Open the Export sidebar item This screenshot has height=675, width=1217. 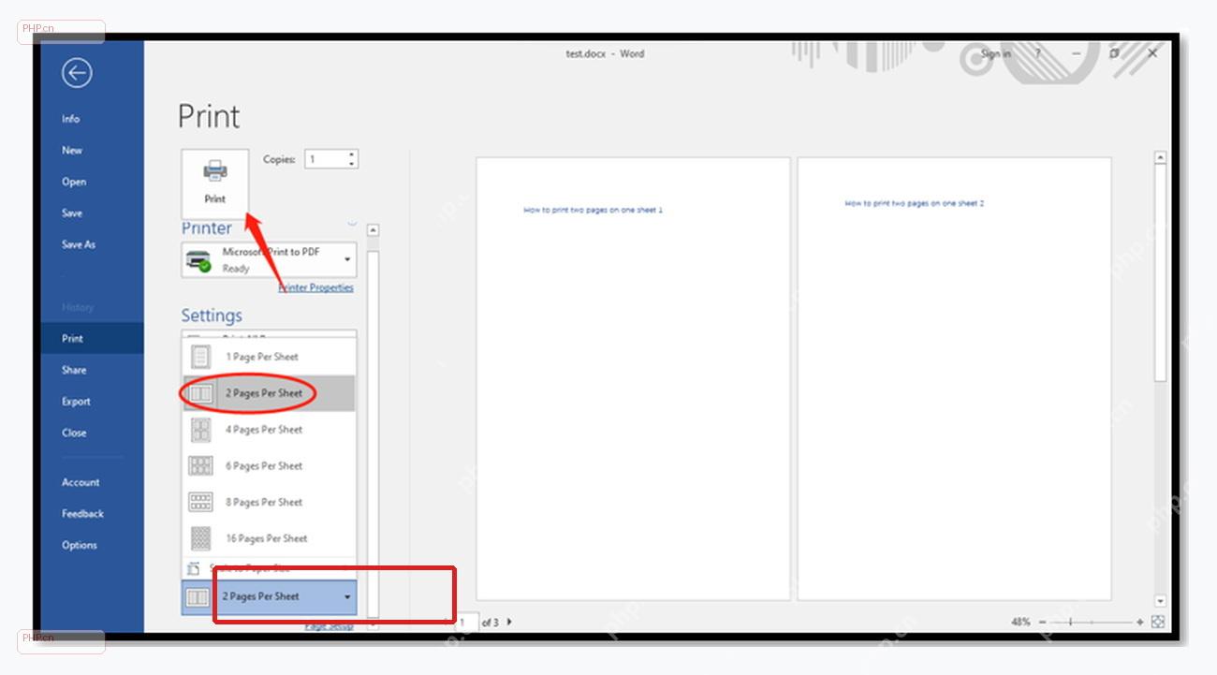77,402
